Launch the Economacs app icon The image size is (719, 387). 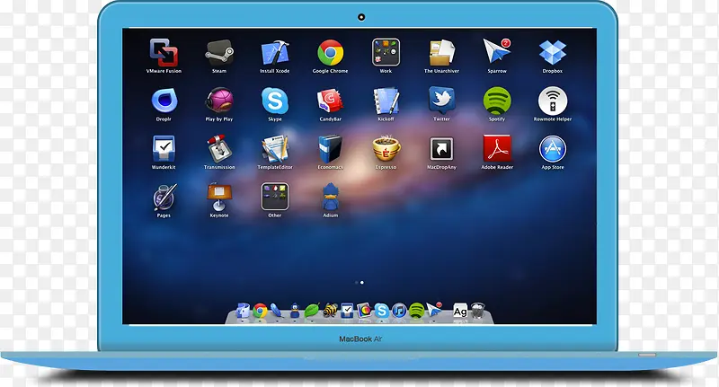pyautogui.click(x=330, y=149)
